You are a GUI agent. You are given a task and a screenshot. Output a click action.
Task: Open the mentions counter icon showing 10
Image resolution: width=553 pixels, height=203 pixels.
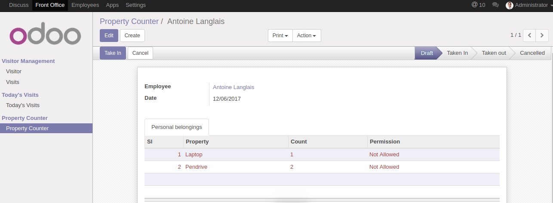coord(478,5)
